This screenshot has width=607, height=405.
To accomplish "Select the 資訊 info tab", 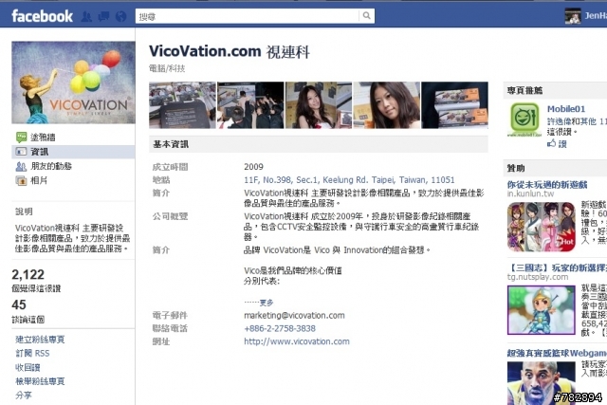I will 73,152.
